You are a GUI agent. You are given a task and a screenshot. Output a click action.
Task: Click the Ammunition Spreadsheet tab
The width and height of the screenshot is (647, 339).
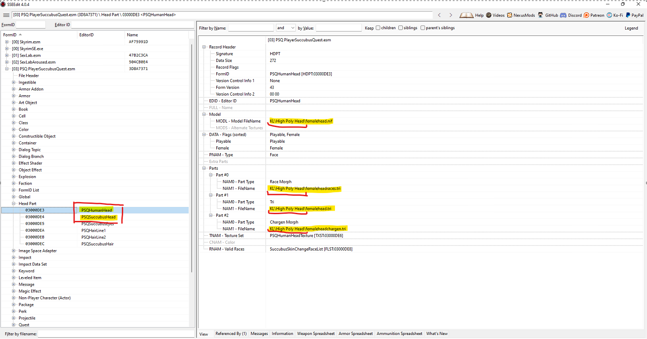pyautogui.click(x=399, y=334)
